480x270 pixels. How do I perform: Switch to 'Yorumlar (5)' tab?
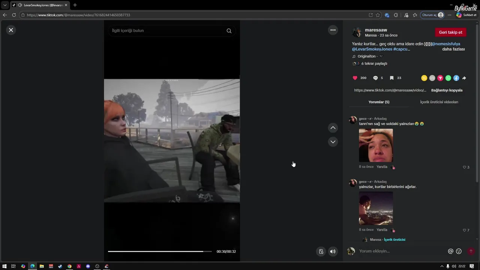coord(379,102)
